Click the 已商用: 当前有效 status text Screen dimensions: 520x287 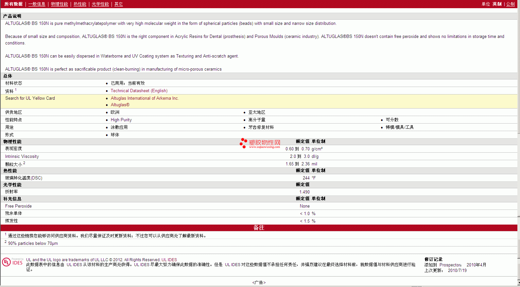click(x=128, y=83)
